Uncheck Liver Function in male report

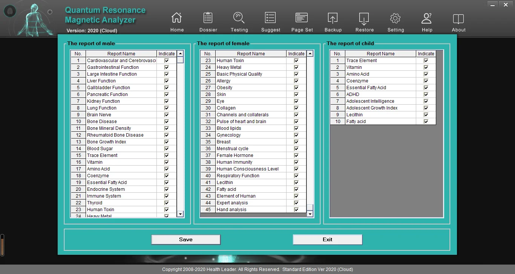click(x=167, y=81)
